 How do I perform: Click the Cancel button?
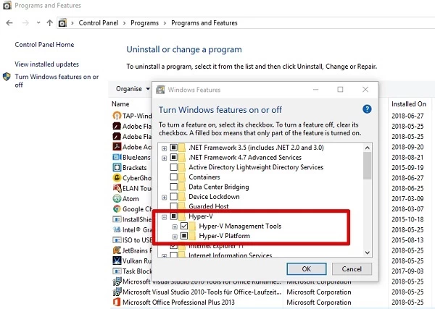[352, 269]
